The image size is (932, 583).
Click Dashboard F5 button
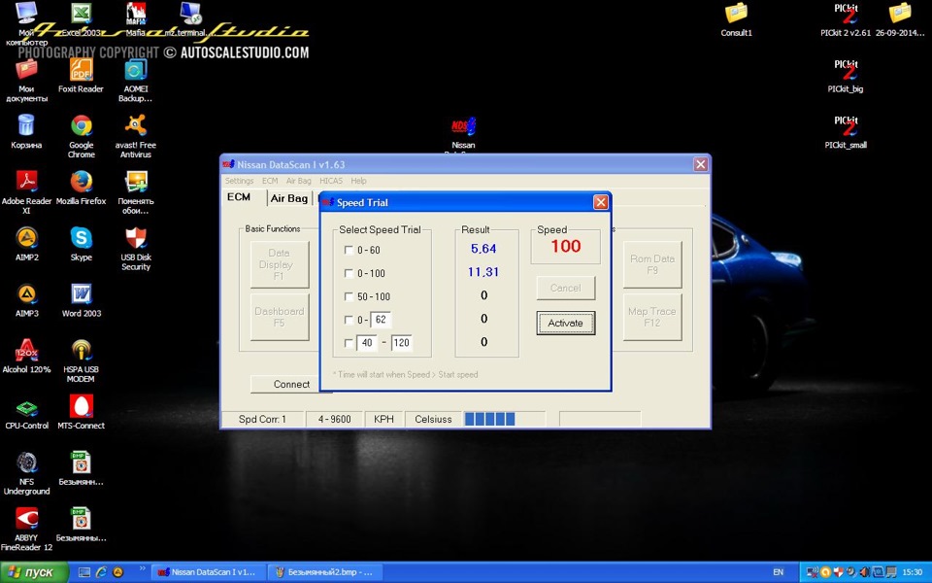pyautogui.click(x=279, y=317)
